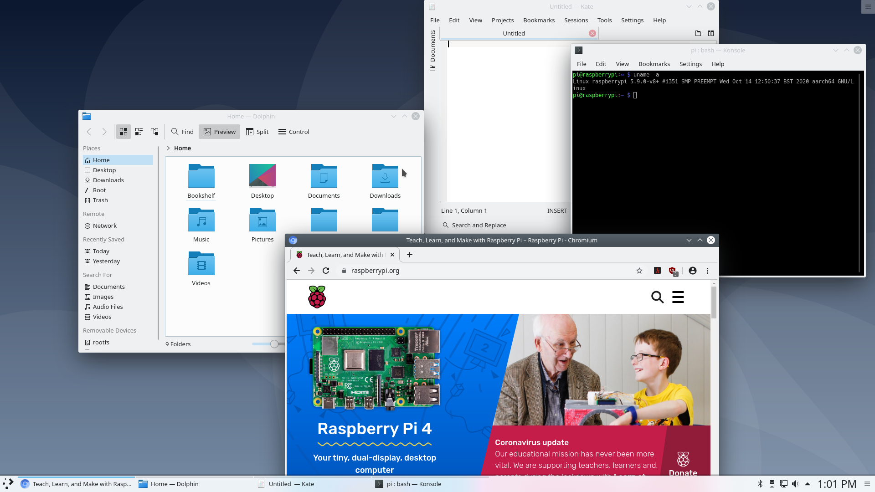Open Konsole Bookmarks menu
The width and height of the screenshot is (875, 492).
(654, 64)
